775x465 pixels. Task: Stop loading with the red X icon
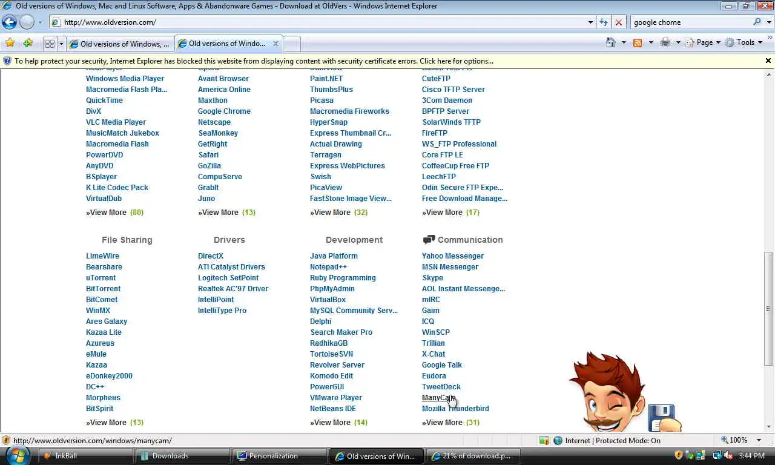[x=618, y=22]
